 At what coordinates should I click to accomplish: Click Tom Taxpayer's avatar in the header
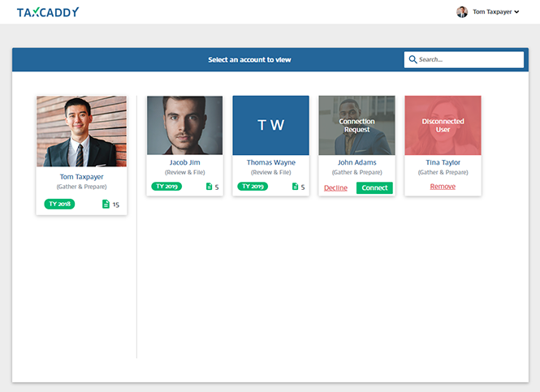tap(462, 12)
